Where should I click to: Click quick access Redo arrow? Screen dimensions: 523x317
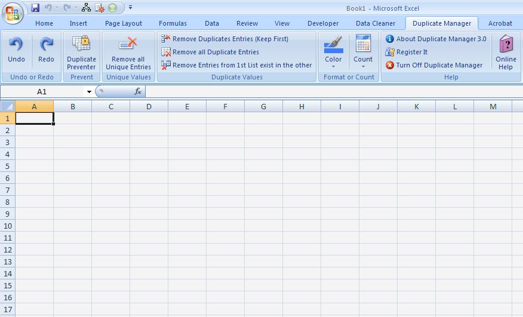coord(67,8)
